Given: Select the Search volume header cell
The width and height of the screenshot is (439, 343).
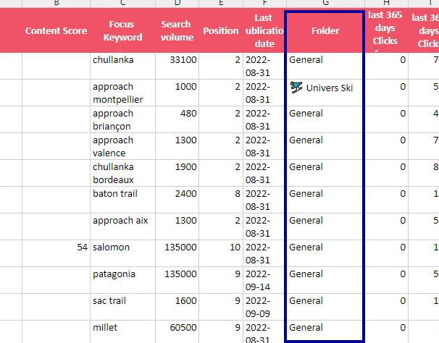Looking at the screenshot, I should (177, 30).
